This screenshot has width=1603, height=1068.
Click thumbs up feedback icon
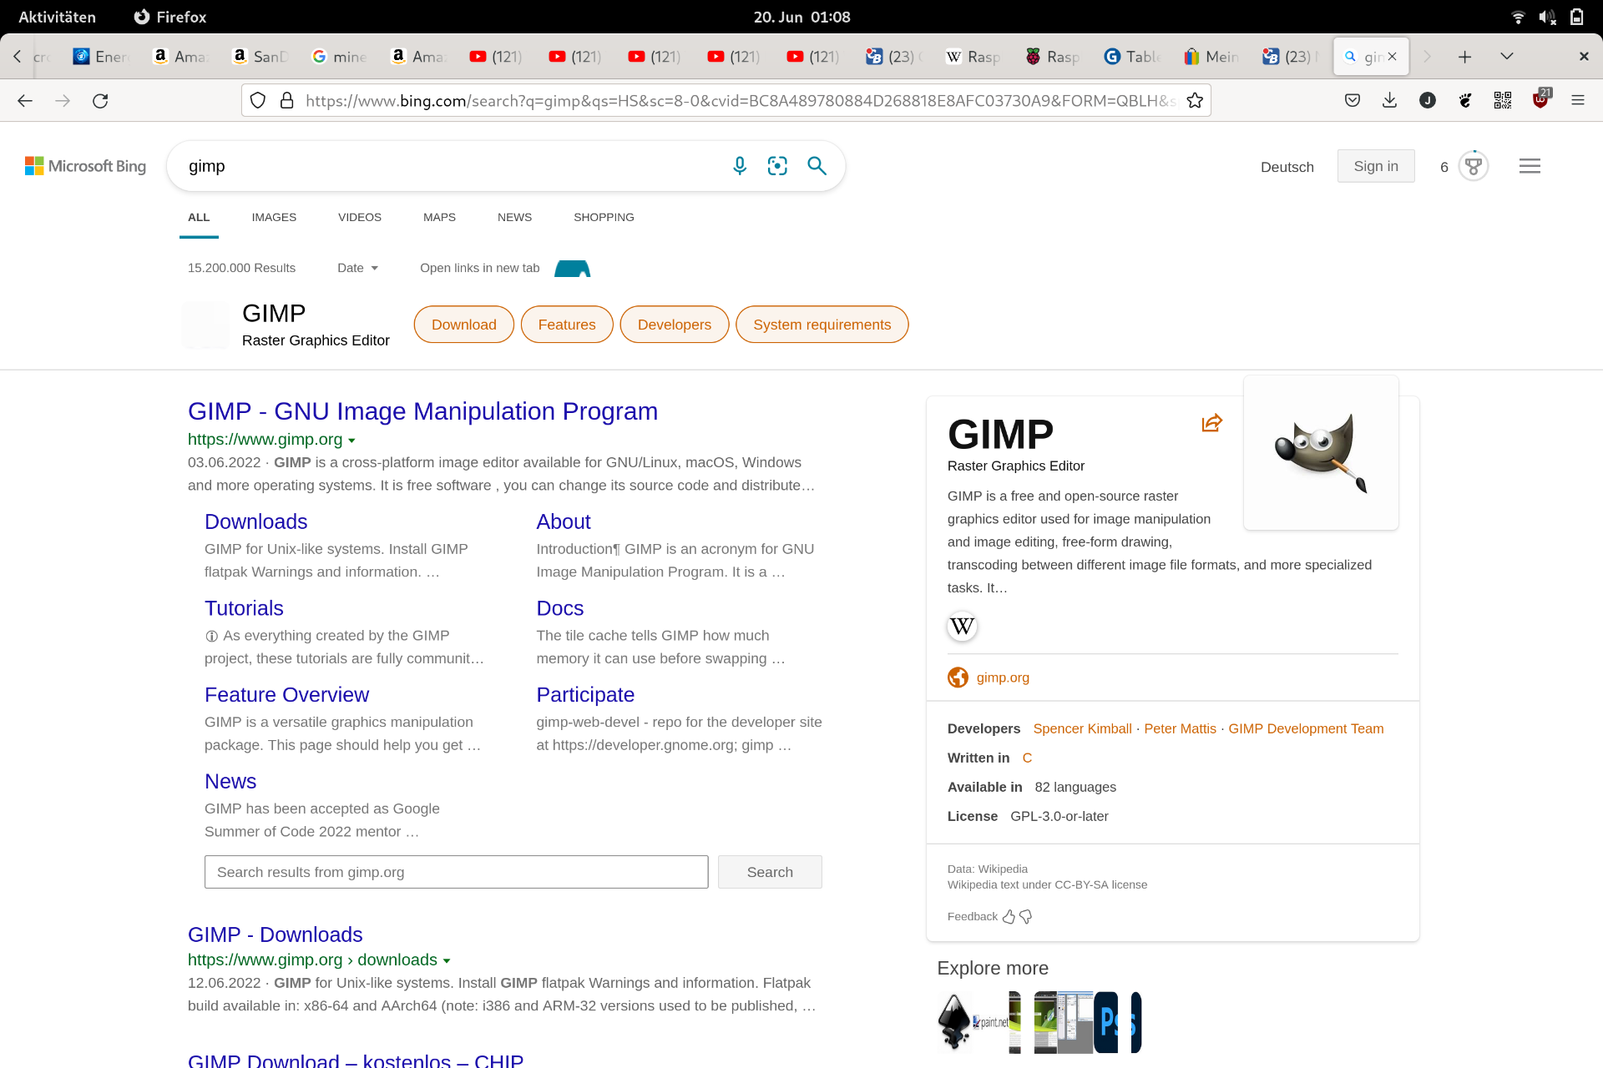tap(1009, 917)
